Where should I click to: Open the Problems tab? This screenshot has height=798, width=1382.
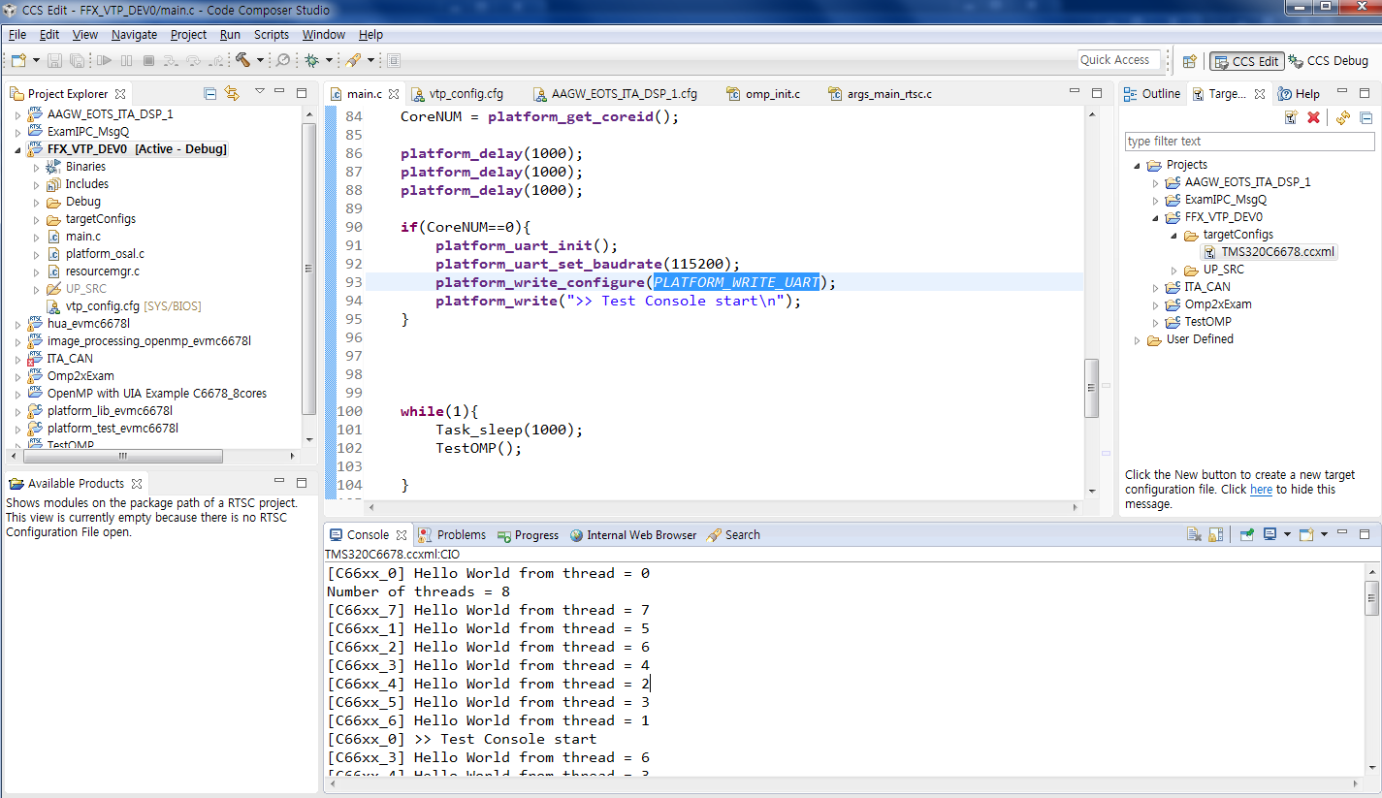click(452, 534)
